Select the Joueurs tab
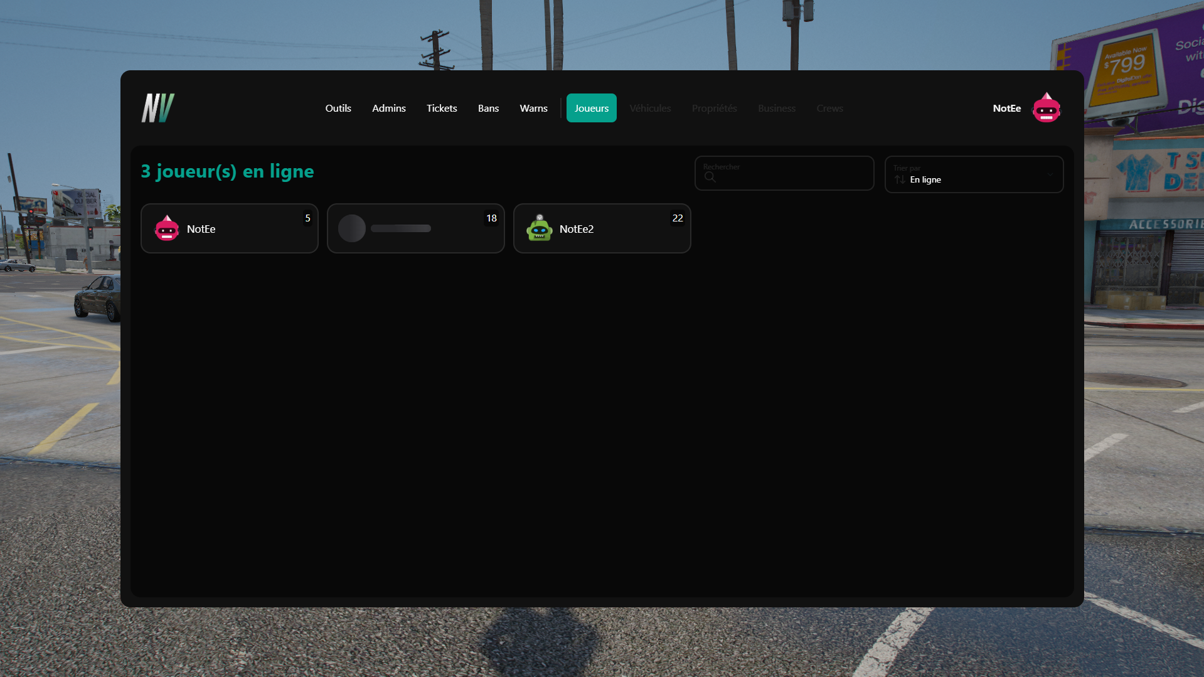Viewport: 1204px width, 677px height. point(591,108)
